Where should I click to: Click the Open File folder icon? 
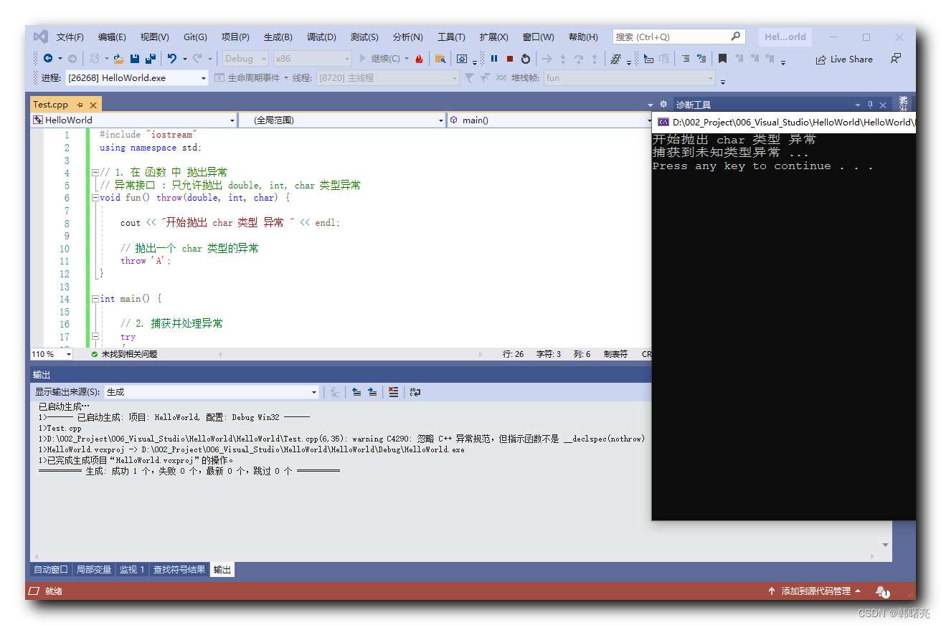119,59
